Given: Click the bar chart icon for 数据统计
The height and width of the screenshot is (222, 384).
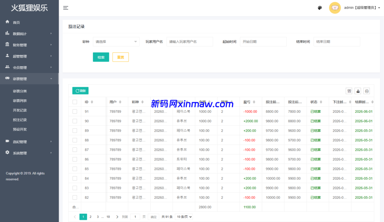Looking at the screenshot, I should point(7,33).
